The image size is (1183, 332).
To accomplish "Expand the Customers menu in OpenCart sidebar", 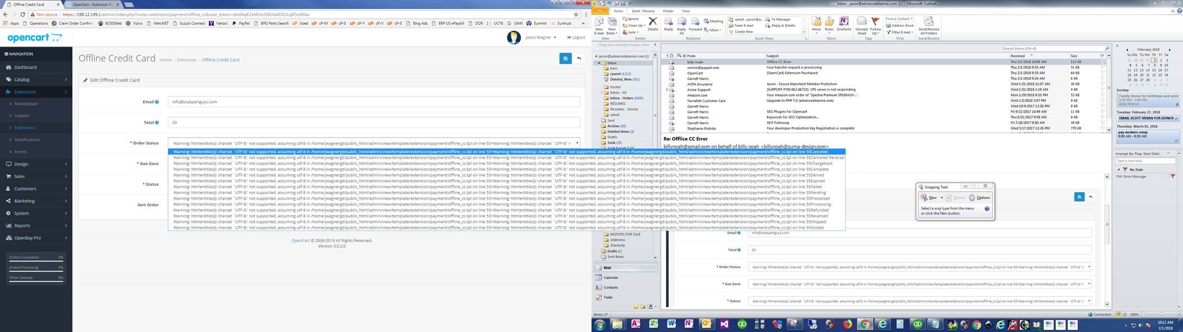I will tap(36, 188).
